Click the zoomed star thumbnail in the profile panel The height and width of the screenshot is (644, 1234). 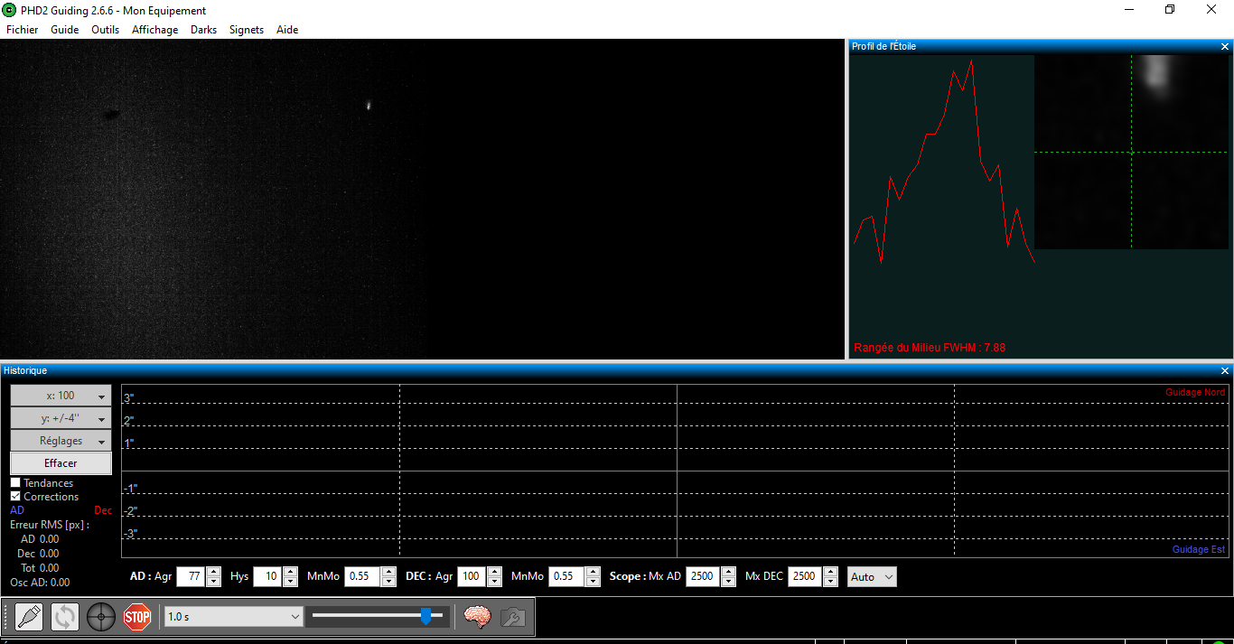point(1131,152)
